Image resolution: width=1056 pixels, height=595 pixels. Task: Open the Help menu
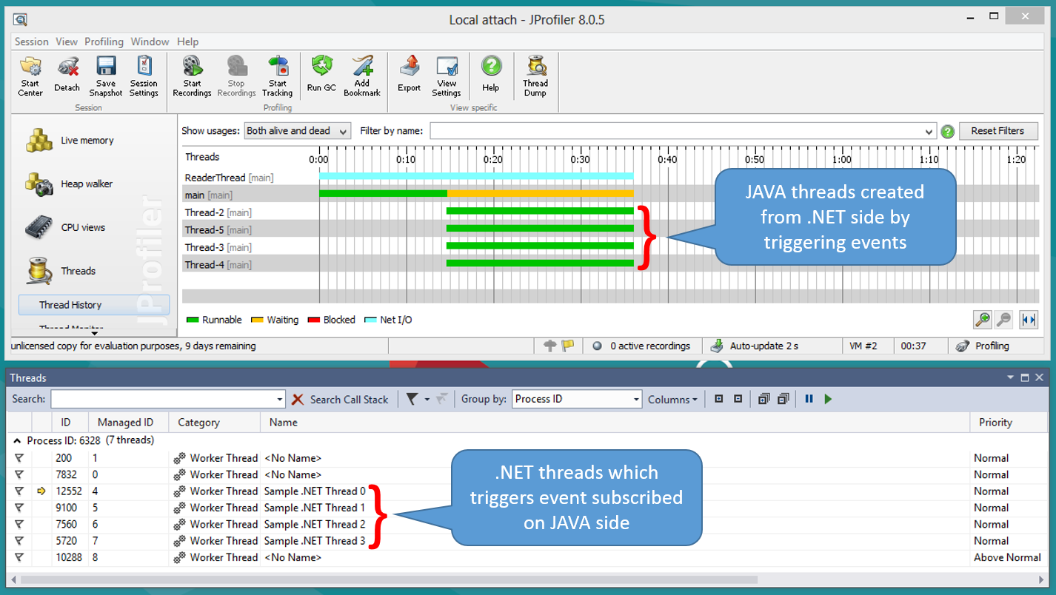[x=187, y=41]
